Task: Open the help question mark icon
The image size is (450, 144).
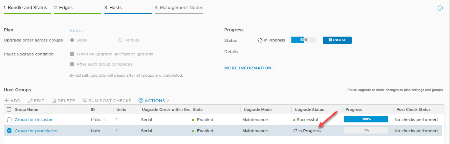Action: [x=440, y=8]
